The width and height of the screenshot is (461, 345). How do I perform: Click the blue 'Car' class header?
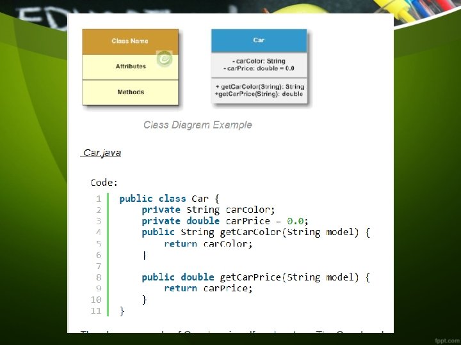pos(259,40)
